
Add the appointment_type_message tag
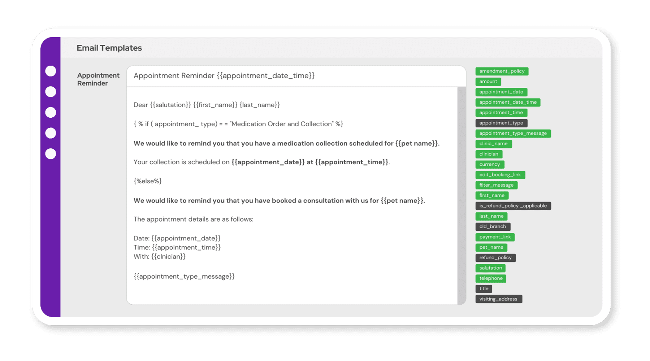(x=513, y=134)
